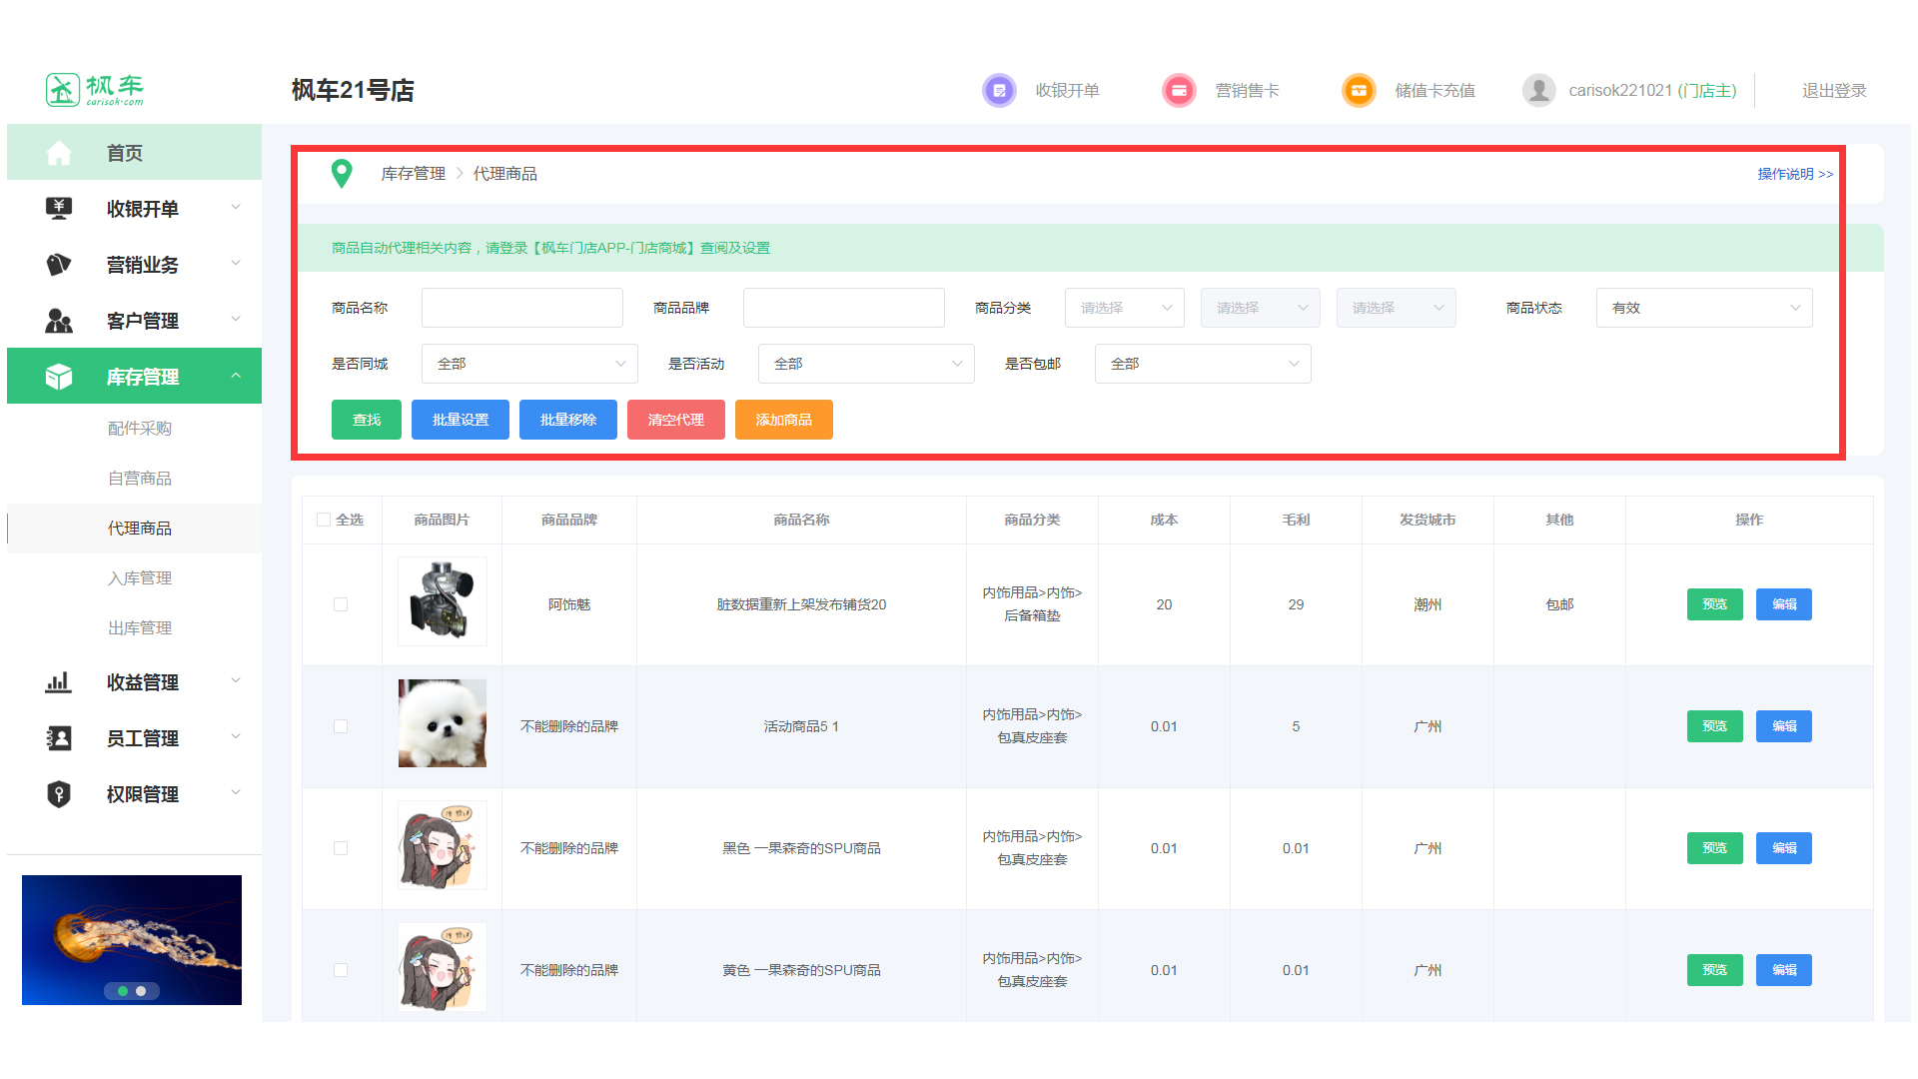Open 自营商品 in sidebar submenu
Screen dimensions: 1918x1079
pyautogui.click(x=140, y=479)
